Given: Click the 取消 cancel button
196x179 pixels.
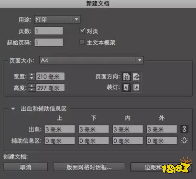Looking at the screenshot, I should coord(25,167).
